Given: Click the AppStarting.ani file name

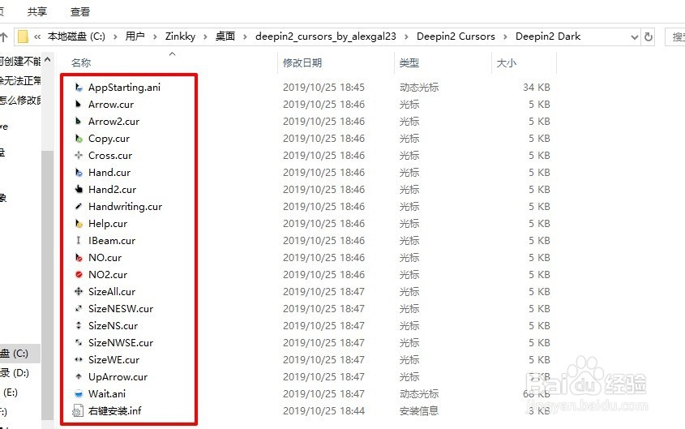Looking at the screenshot, I should click(x=125, y=88).
